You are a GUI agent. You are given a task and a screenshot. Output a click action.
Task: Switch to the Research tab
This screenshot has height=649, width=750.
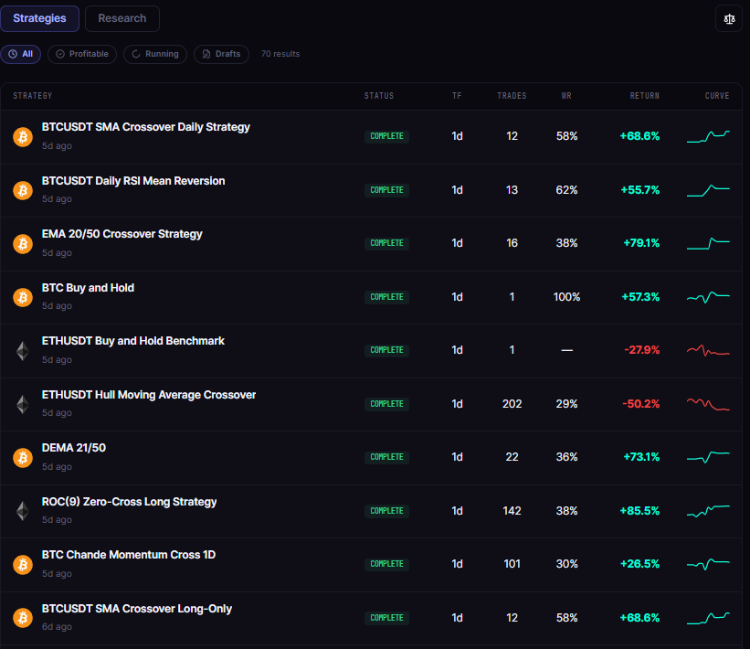(122, 18)
